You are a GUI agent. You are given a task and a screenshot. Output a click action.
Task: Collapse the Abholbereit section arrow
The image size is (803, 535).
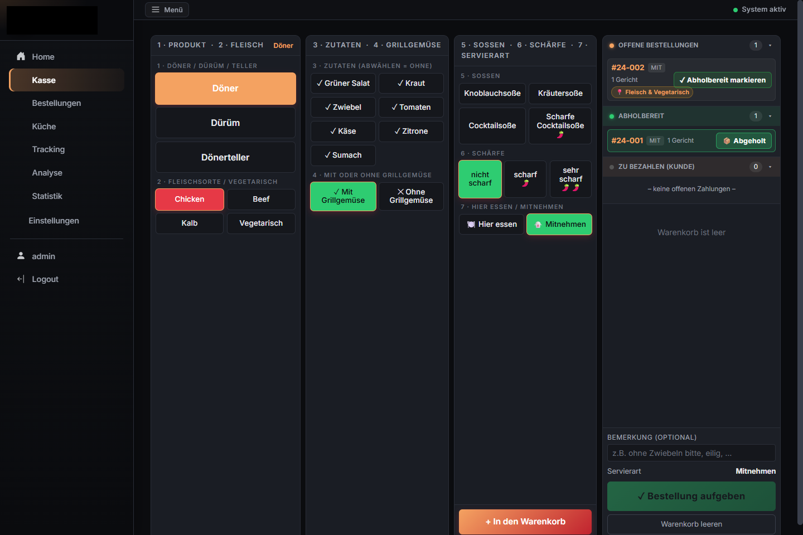770,116
